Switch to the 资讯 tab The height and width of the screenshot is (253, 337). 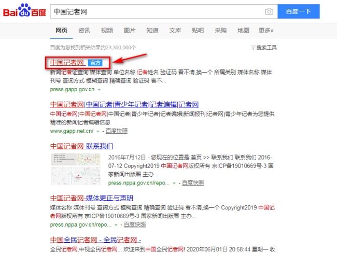pyautogui.click(x=84, y=31)
